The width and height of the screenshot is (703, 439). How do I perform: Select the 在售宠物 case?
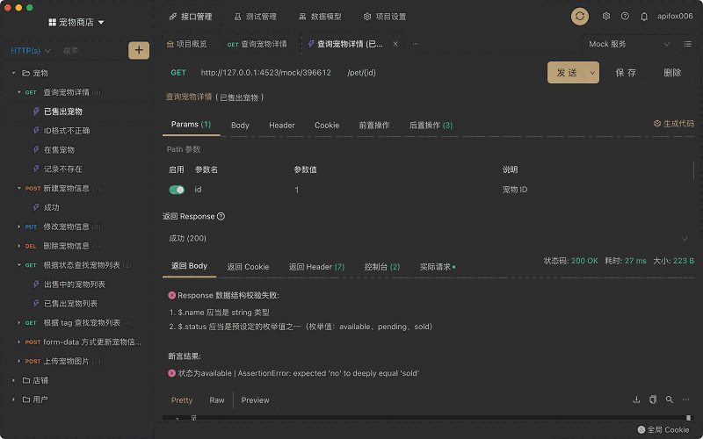coord(59,150)
